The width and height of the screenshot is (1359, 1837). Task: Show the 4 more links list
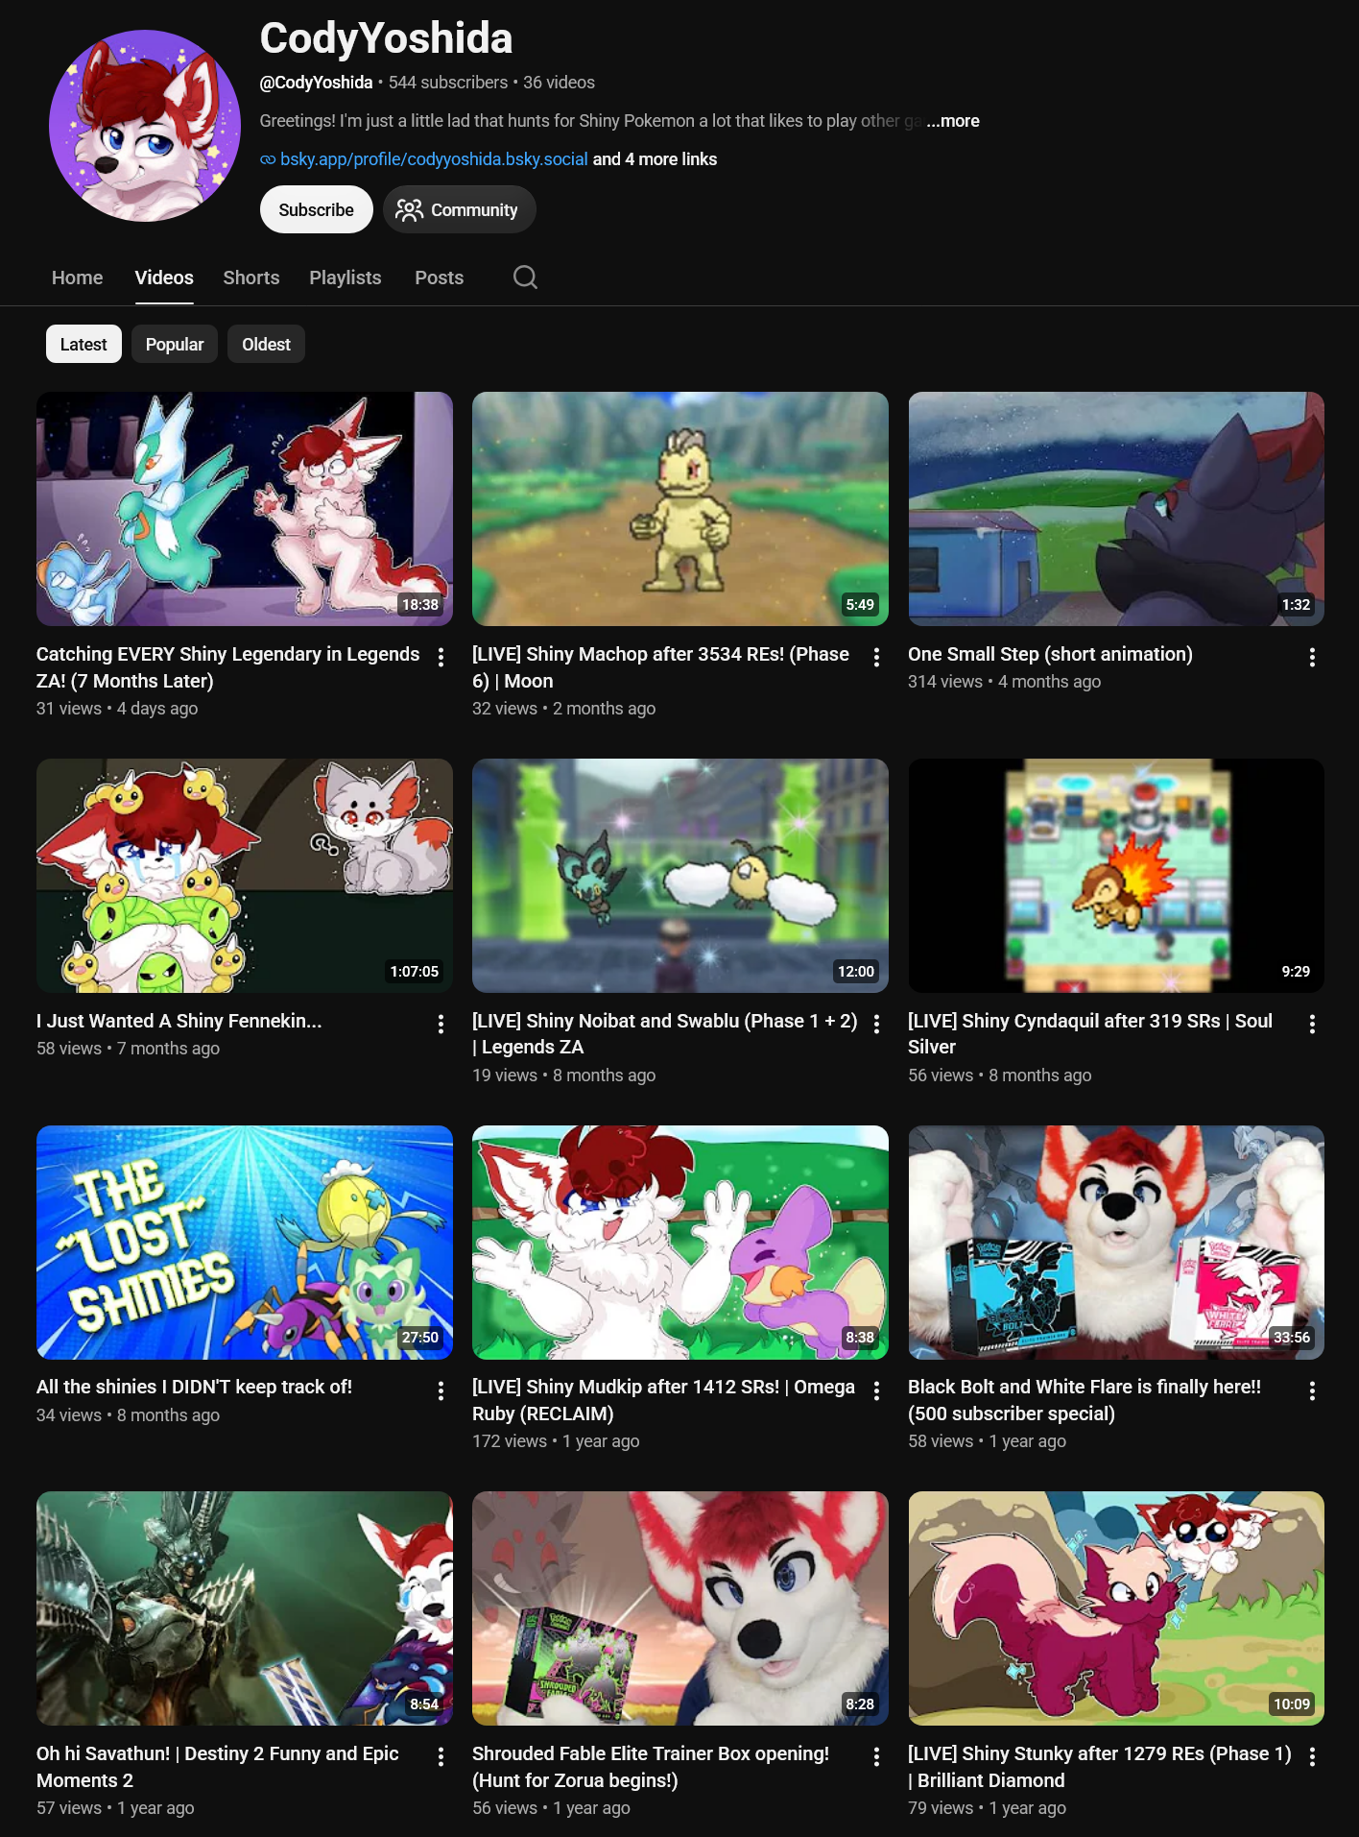tap(655, 159)
